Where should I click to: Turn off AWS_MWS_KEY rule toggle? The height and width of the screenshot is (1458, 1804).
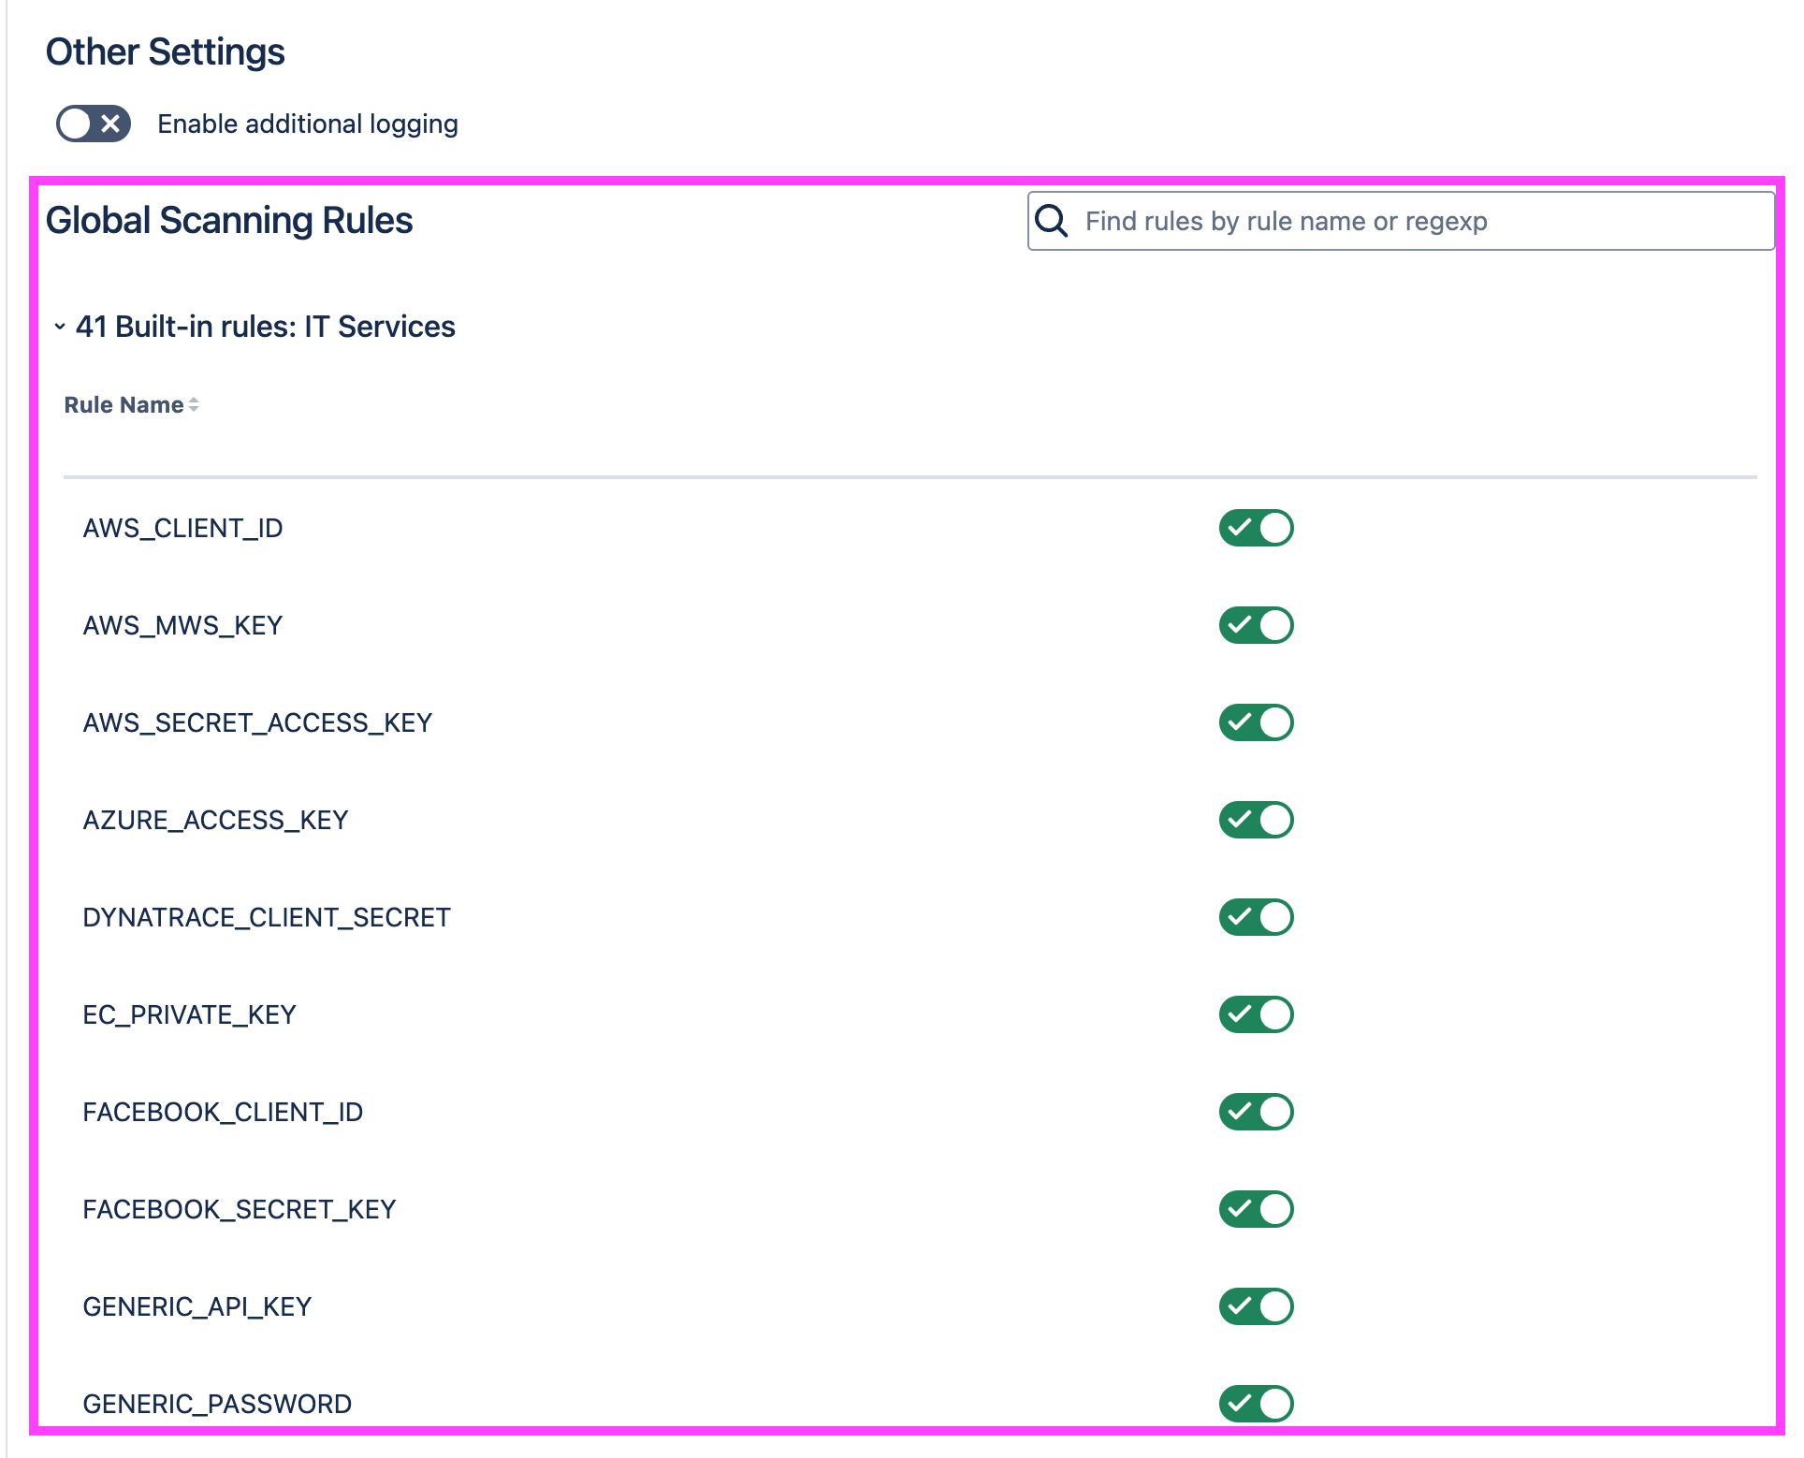(1256, 625)
